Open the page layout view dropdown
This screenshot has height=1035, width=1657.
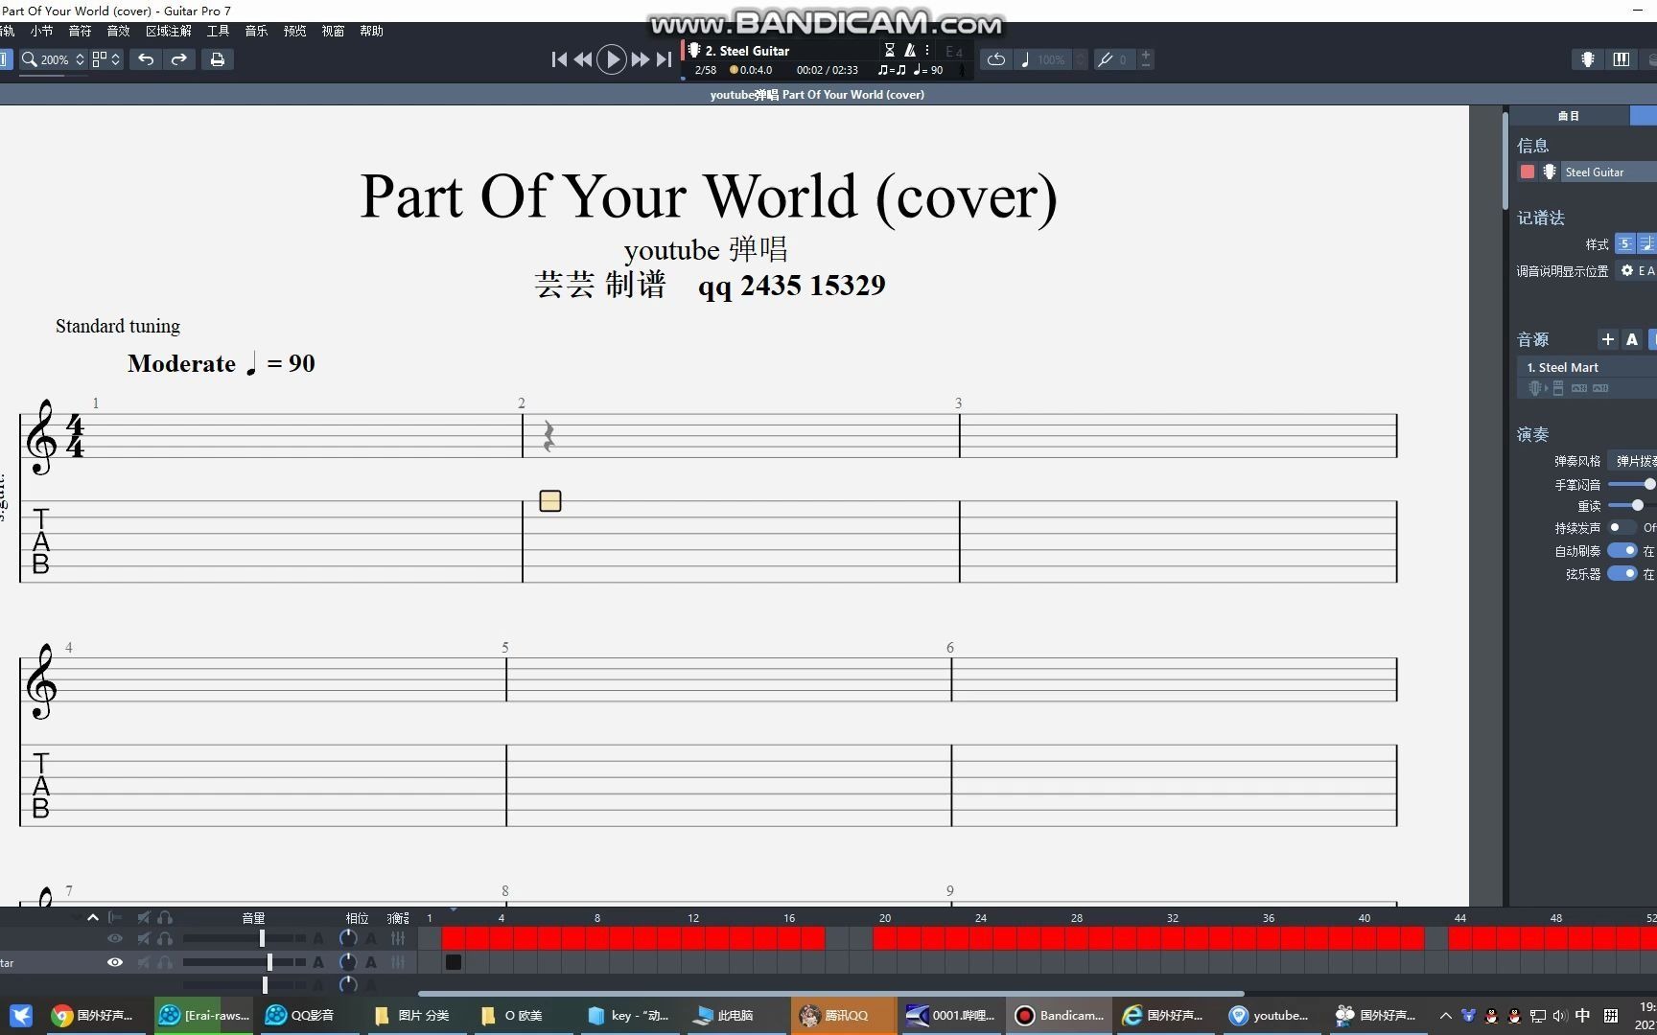tap(106, 59)
